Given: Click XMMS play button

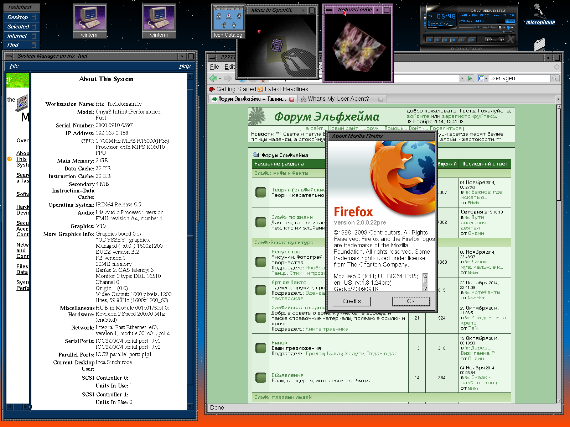Looking at the screenshot, I should coord(438,39).
